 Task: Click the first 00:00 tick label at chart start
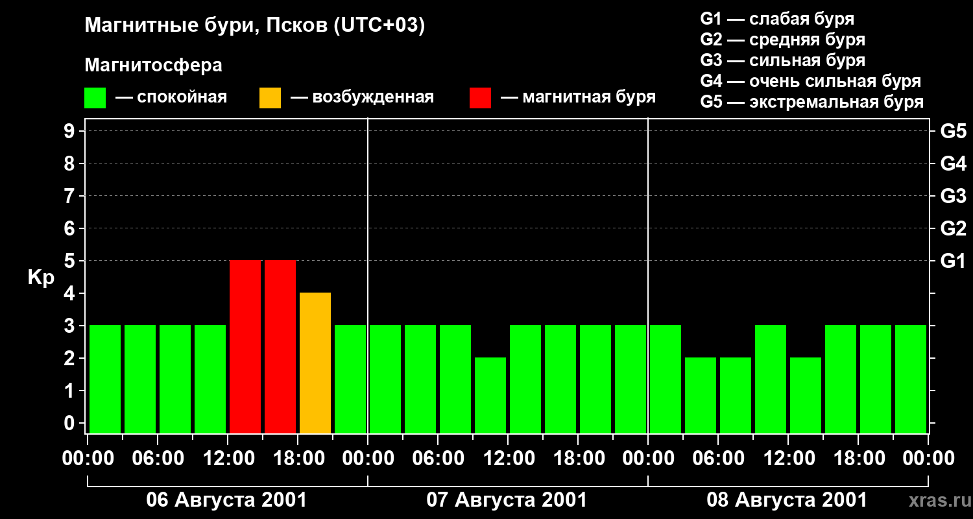88,459
